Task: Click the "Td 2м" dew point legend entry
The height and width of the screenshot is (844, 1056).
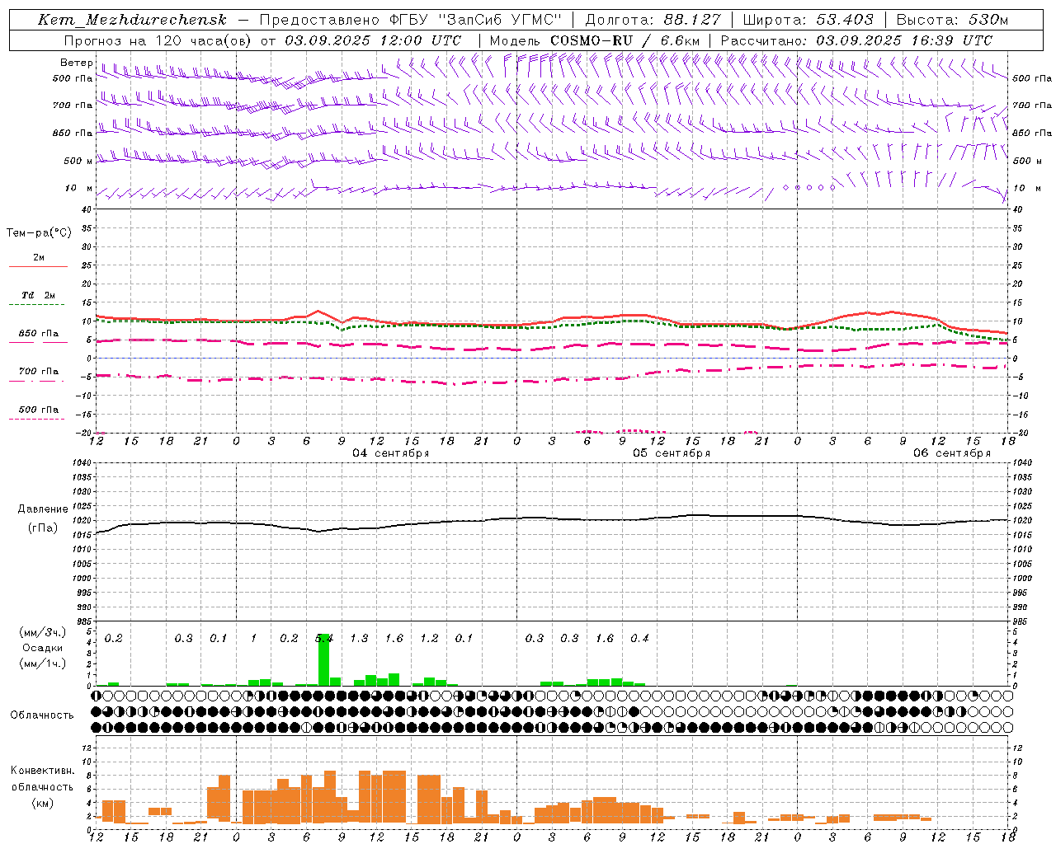Action: click(39, 295)
